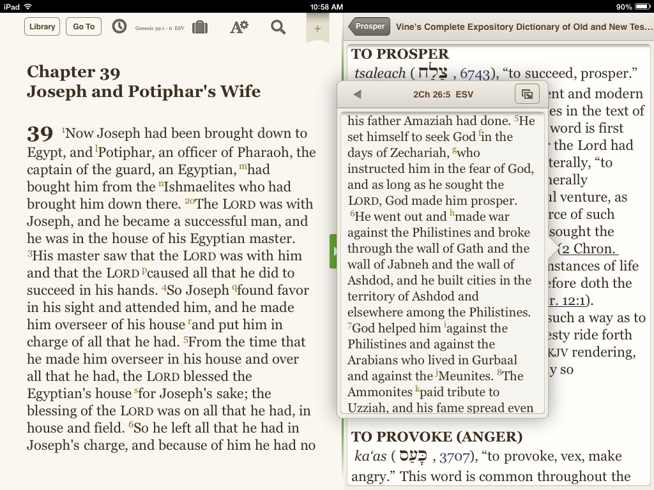Tap the Go To button
The height and width of the screenshot is (490, 654).
click(84, 27)
